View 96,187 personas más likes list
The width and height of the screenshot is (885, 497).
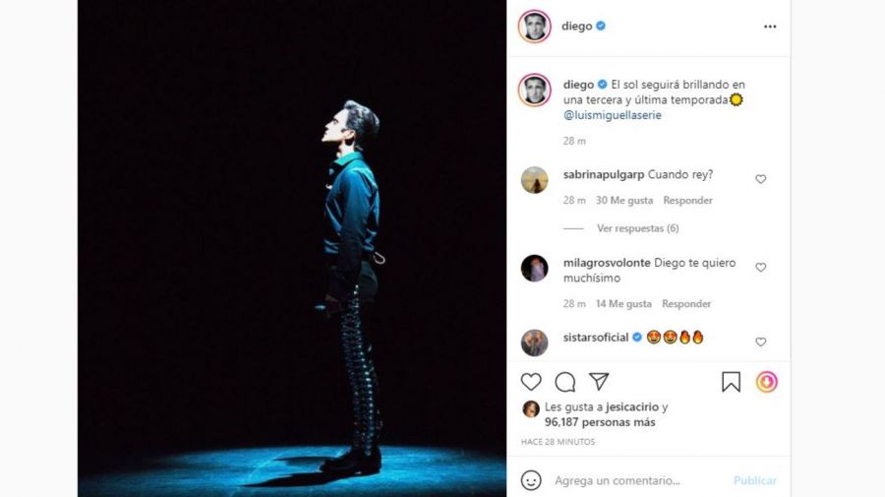(600, 422)
